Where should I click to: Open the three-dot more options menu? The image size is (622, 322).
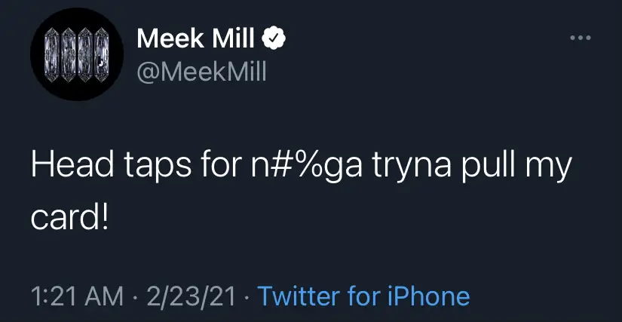point(579,38)
